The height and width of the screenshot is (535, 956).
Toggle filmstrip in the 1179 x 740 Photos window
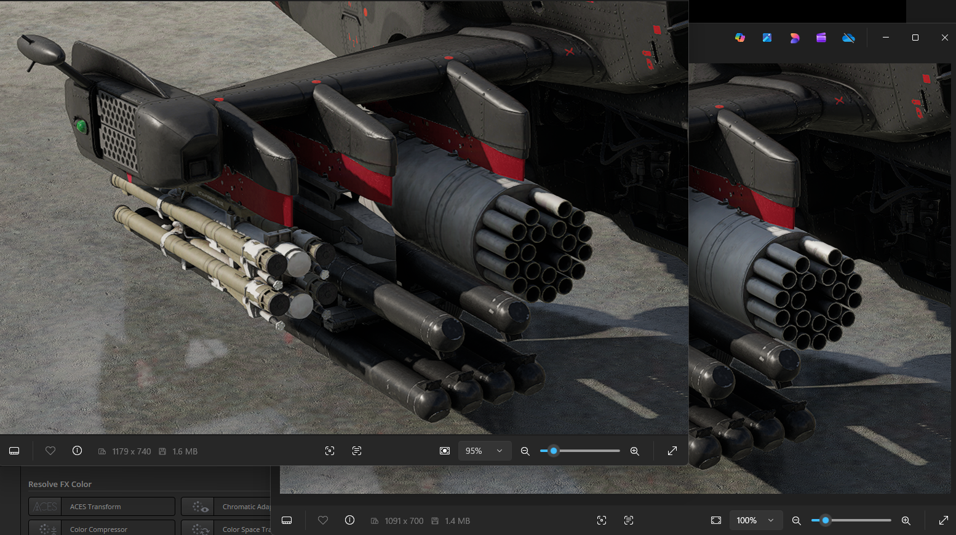[14, 451]
